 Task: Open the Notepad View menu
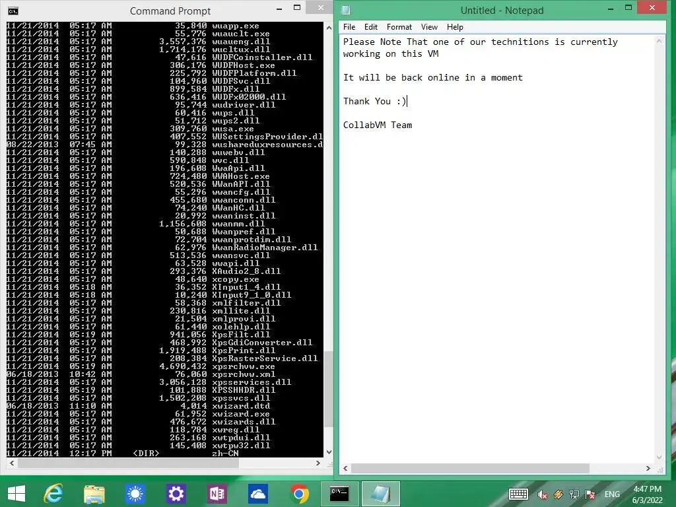point(429,27)
